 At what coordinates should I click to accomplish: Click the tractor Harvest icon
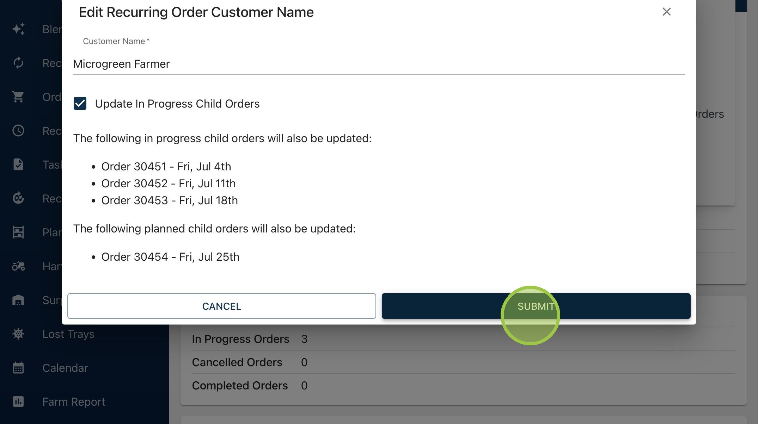coord(18,266)
